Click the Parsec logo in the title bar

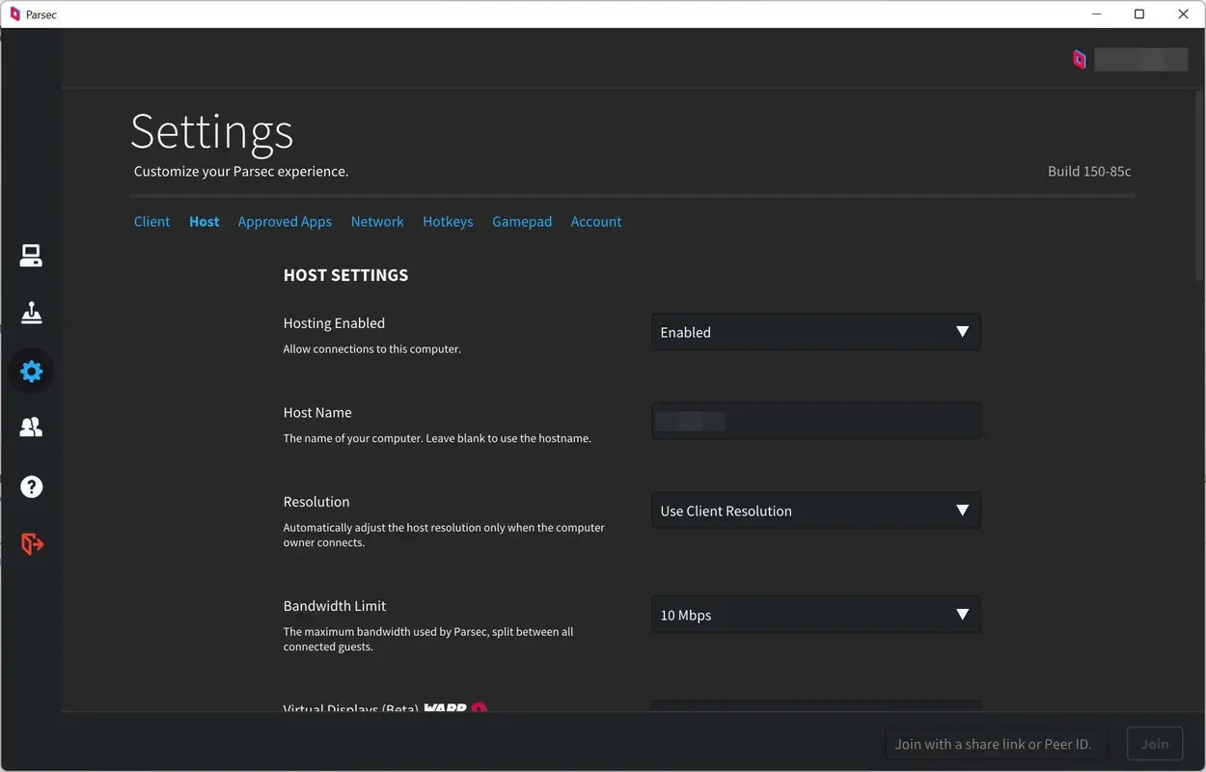pyautogui.click(x=14, y=14)
